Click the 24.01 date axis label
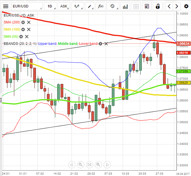The height and width of the screenshot is (176, 191). coord(6,173)
